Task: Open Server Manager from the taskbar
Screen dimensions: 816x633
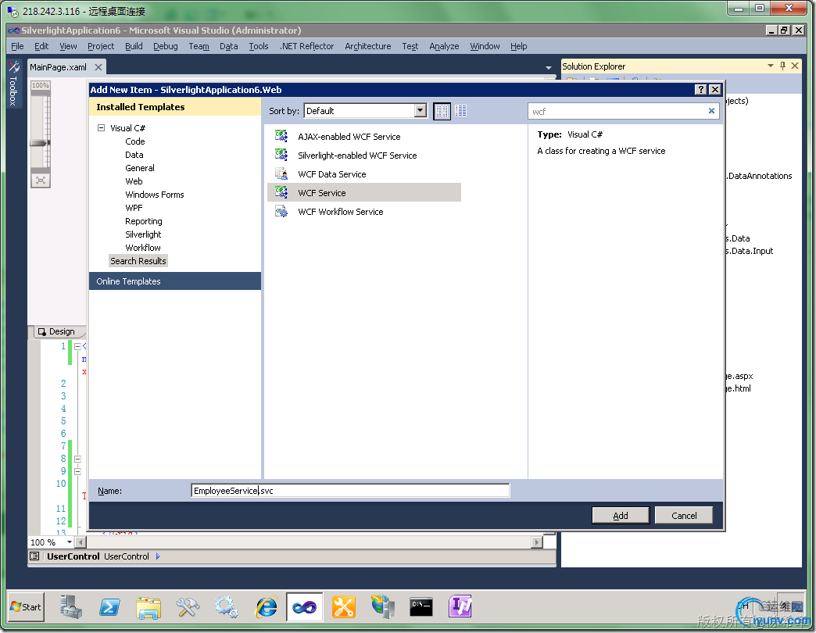Action: coord(71,606)
